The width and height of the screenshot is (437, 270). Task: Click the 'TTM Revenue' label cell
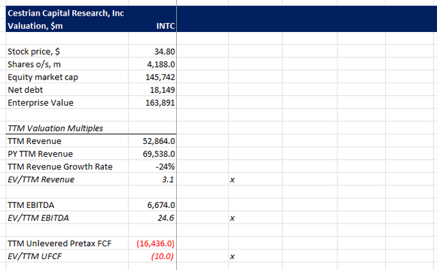35,141
